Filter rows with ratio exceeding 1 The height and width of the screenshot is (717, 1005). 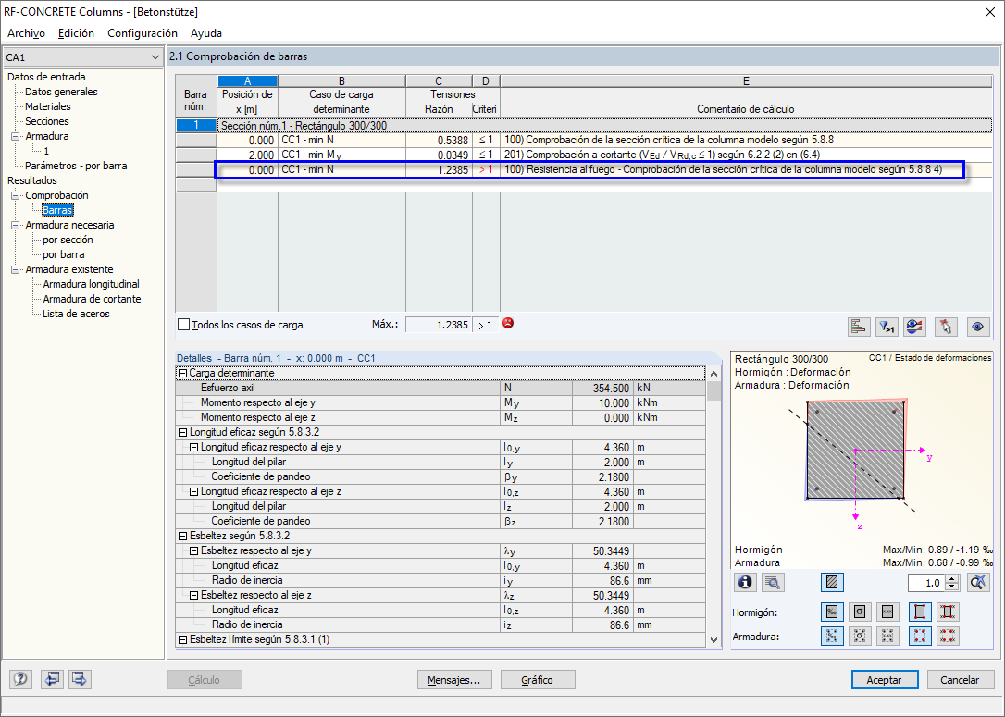[x=887, y=327]
